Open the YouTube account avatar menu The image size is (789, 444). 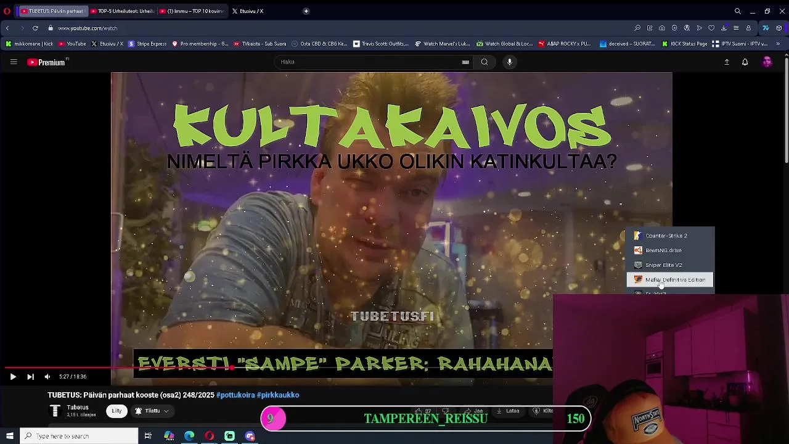click(767, 62)
